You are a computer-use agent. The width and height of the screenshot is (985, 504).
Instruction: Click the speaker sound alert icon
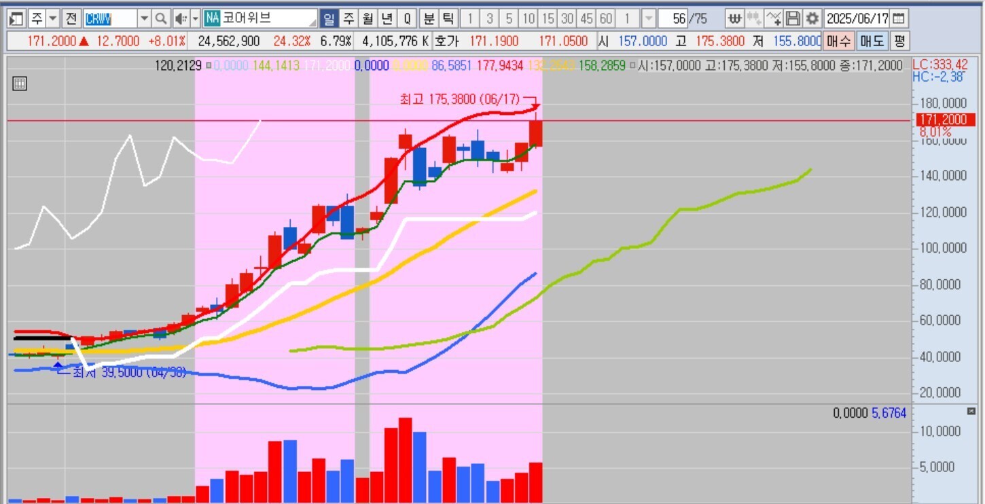point(180,18)
